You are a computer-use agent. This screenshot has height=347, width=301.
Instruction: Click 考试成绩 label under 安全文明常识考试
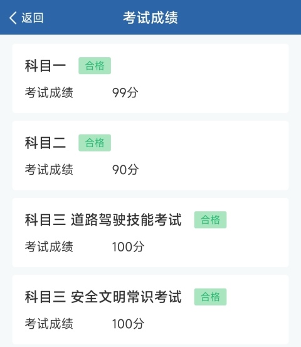(49, 324)
